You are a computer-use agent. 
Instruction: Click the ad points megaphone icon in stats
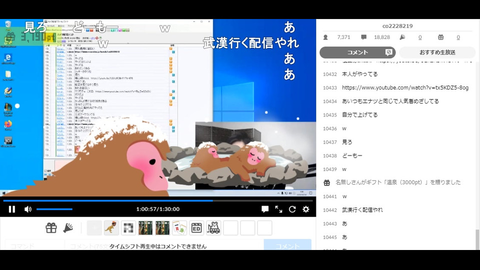402,37
